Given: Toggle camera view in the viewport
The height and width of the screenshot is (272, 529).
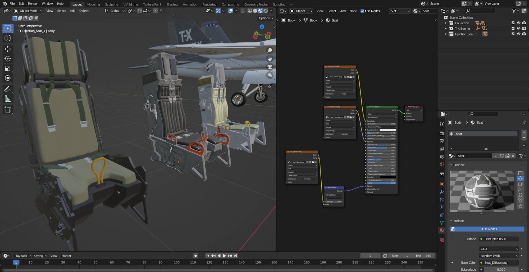Looking at the screenshot, I should (270, 67).
